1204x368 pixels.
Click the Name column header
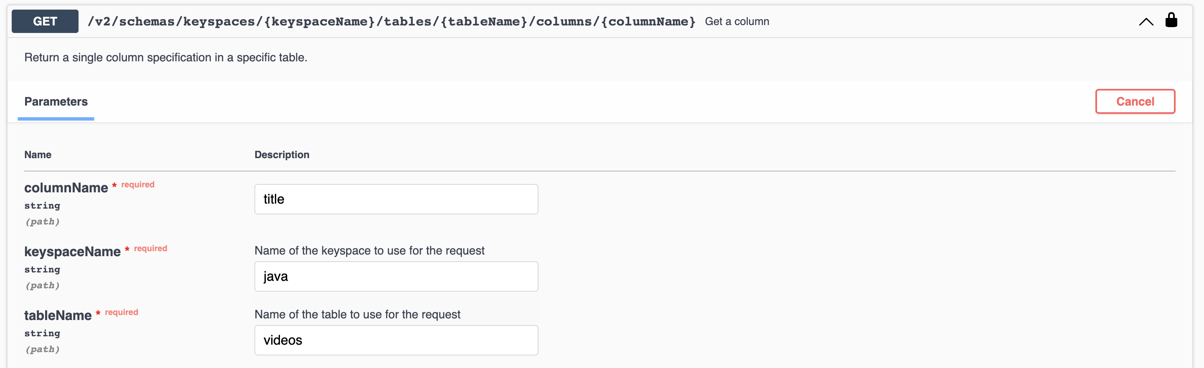pos(38,154)
